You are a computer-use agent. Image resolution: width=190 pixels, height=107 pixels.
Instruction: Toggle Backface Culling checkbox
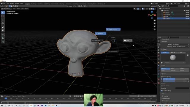[x=161, y=77]
